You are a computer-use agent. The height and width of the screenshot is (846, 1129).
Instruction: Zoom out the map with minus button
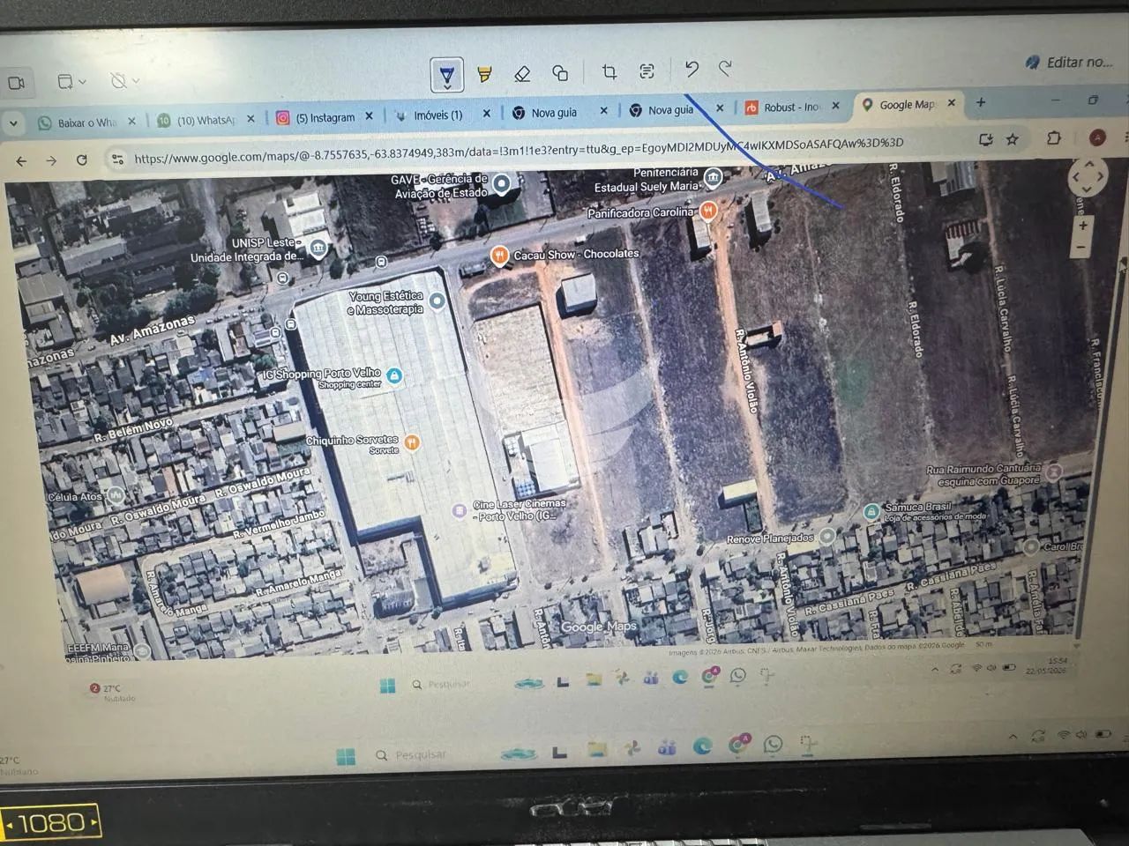(x=1082, y=248)
